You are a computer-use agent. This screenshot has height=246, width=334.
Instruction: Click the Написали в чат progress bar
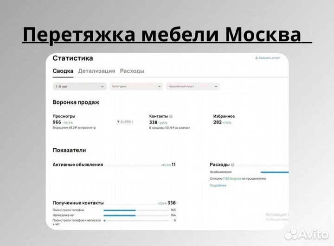pos(136,215)
